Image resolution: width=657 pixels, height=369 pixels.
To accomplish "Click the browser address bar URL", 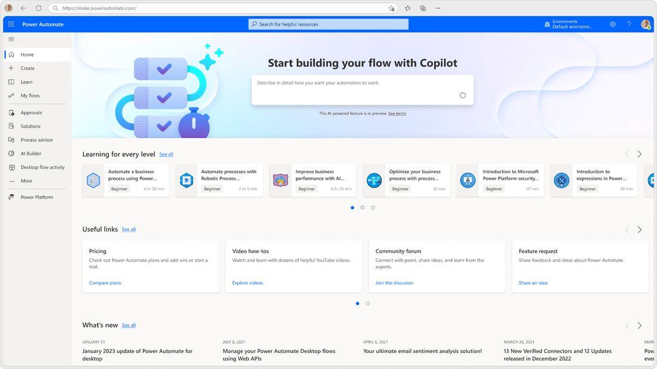I will [99, 8].
